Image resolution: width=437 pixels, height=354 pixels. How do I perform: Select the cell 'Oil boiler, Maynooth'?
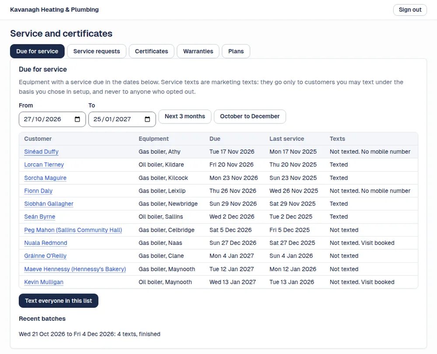point(165,282)
